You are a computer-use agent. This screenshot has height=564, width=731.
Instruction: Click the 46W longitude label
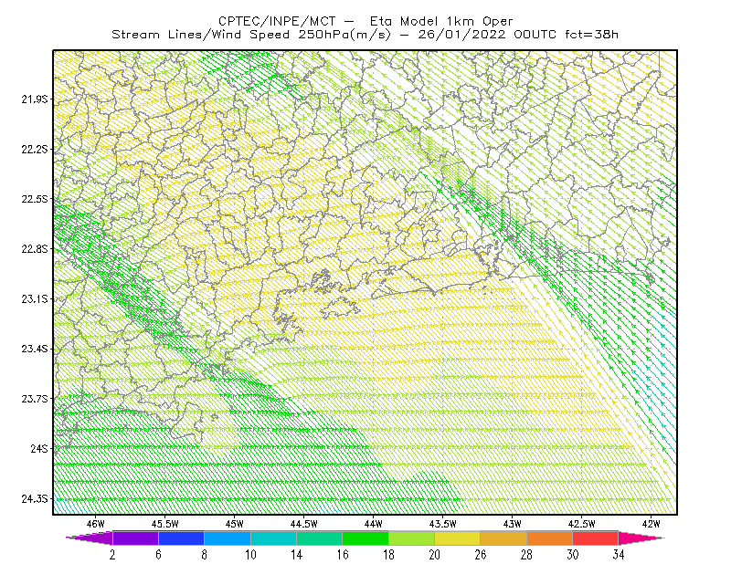click(96, 524)
